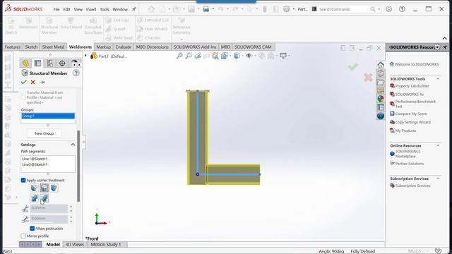Select the End Butt2 corner treatment

pos(54,188)
